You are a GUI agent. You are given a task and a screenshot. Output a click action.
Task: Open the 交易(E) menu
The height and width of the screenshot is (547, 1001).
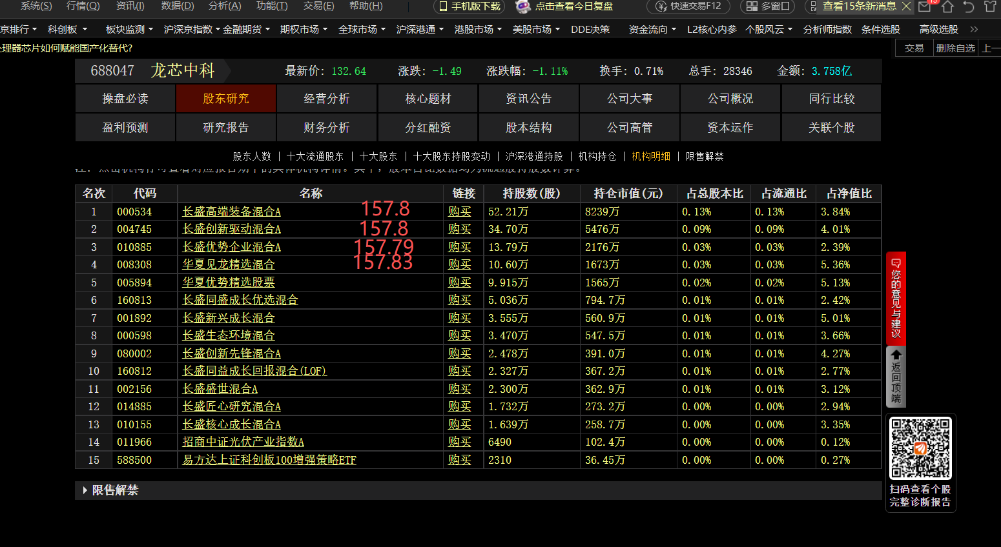318,6
